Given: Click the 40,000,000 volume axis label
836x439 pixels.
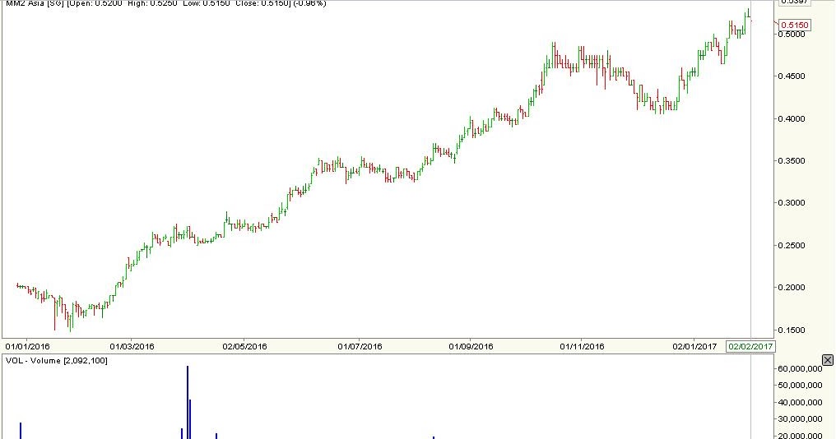Looking at the screenshot, I should click(x=800, y=403).
